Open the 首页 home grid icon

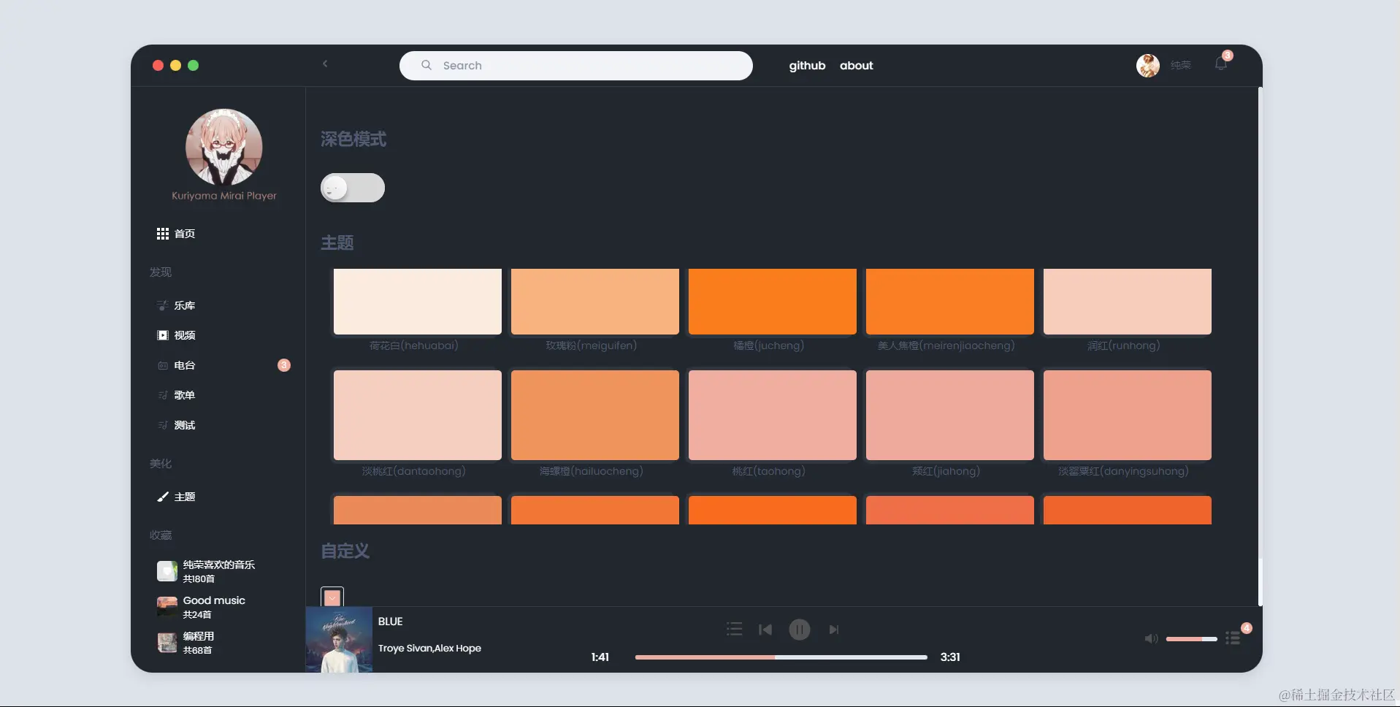tap(162, 234)
